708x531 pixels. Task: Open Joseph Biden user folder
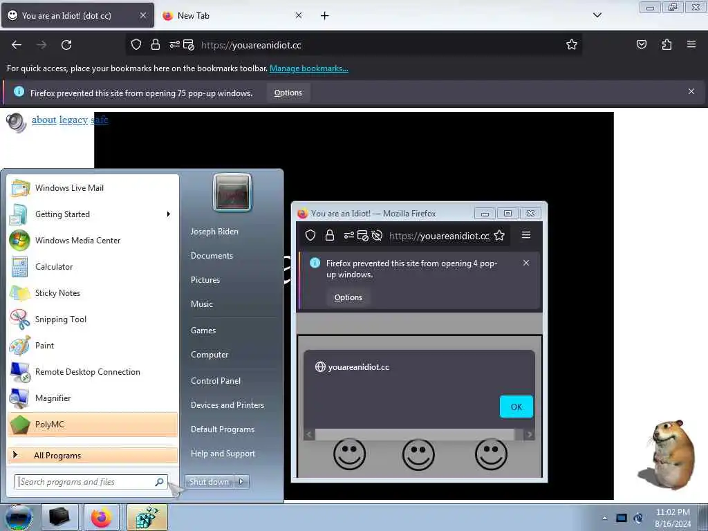(x=214, y=231)
